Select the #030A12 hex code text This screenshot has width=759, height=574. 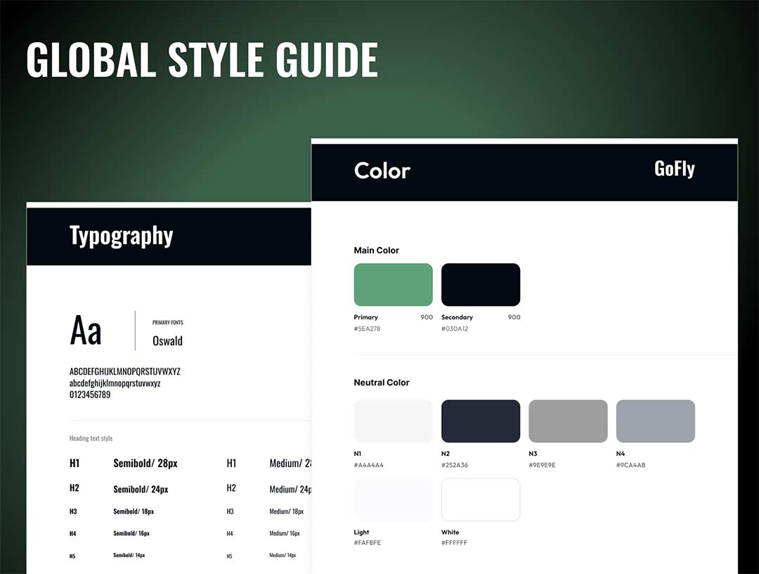click(x=455, y=329)
